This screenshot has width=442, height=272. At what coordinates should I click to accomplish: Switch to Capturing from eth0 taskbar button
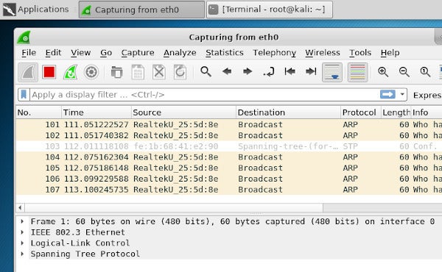click(x=141, y=10)
